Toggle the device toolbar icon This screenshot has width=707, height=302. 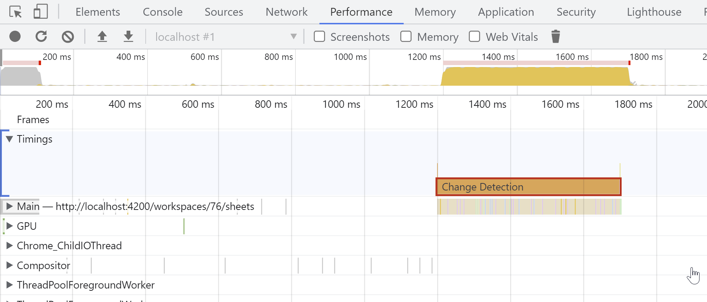point(40,12)
